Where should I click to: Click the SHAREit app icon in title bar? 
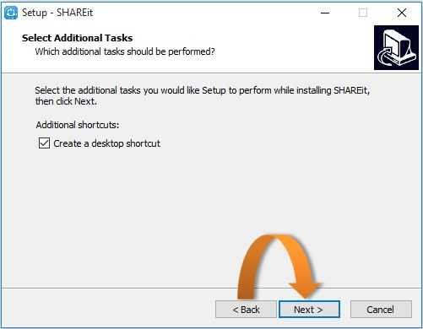11,13
